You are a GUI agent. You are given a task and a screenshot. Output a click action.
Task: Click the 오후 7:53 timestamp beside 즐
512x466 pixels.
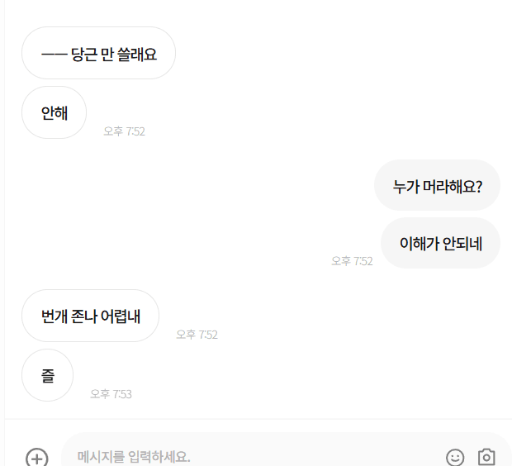click(111, 394)
